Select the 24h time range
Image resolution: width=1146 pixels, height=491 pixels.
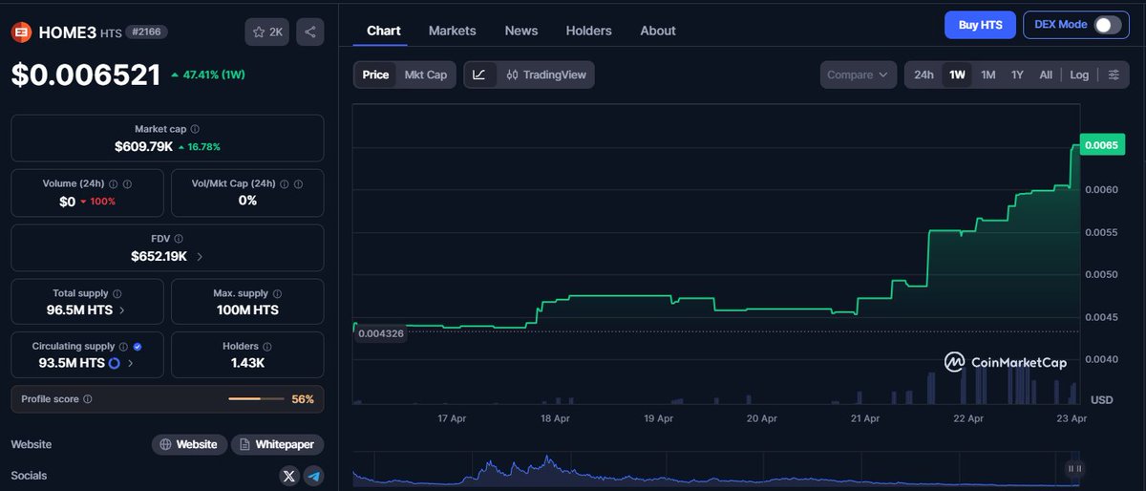924,75
